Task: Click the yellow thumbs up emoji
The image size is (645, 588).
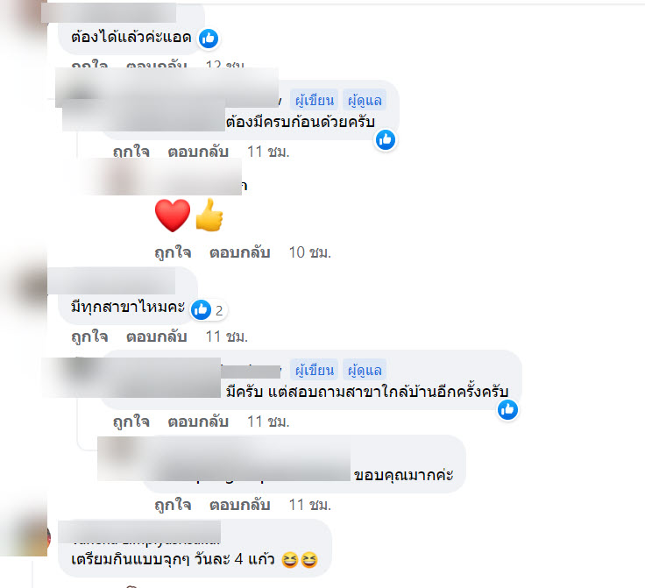Action: pyautogui.click(x=209, y=215)
